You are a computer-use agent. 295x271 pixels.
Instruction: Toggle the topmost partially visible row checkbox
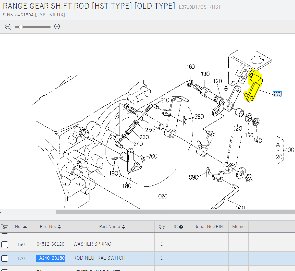5,232
